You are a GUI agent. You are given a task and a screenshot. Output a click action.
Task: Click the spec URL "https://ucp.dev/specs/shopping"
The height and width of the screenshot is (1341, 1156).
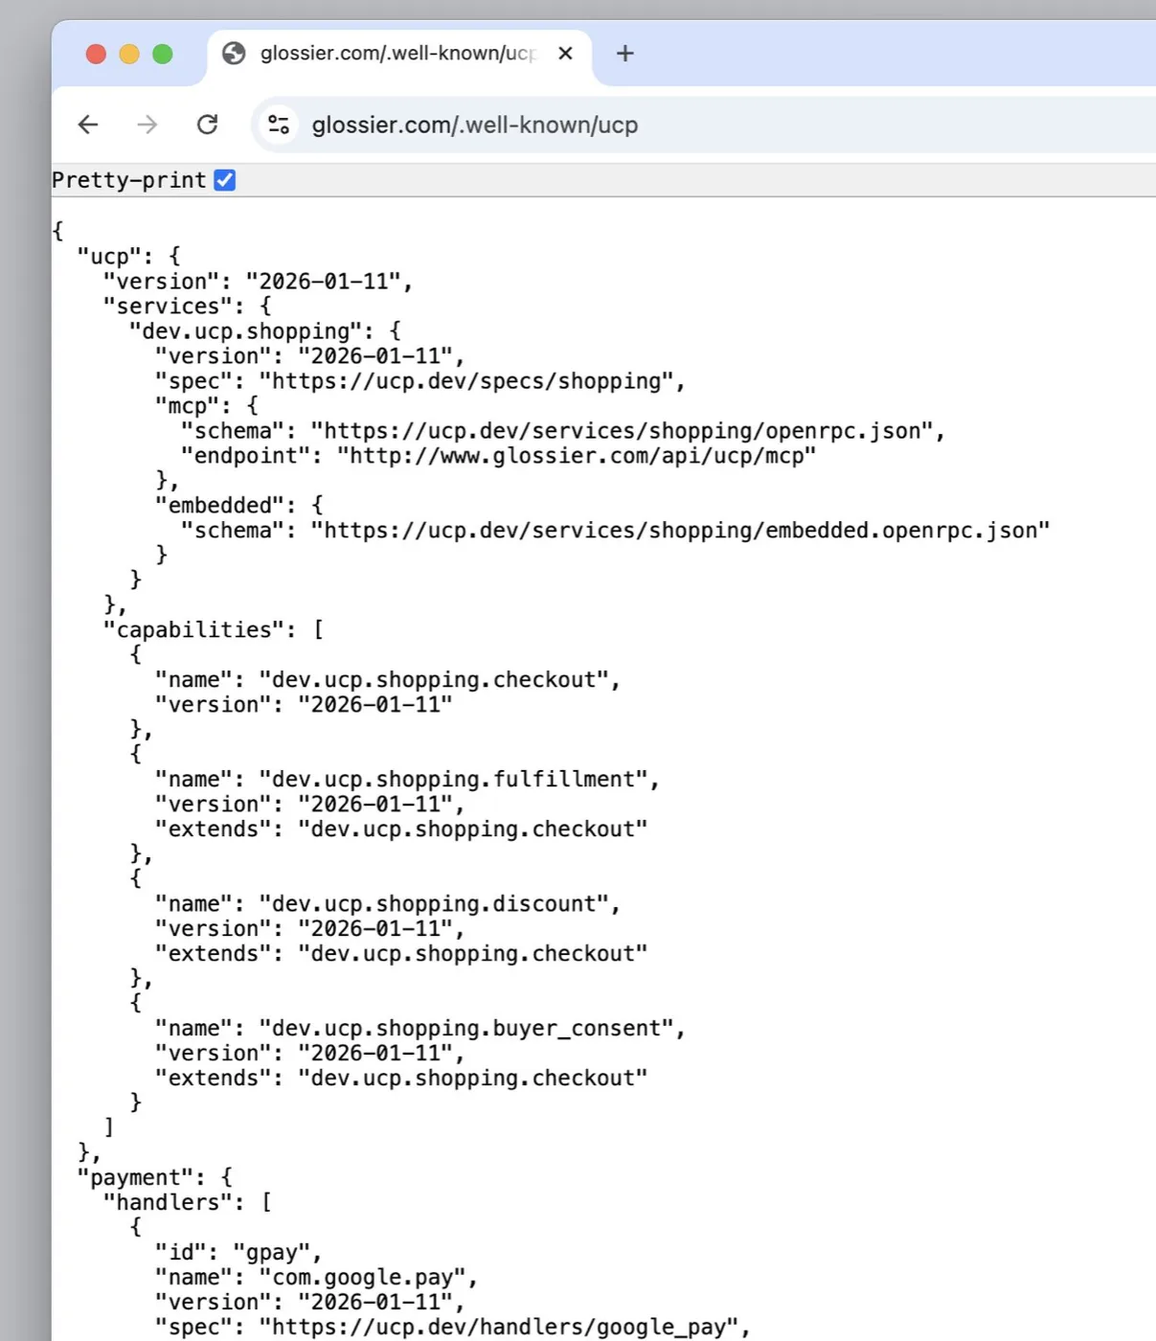[x=466, y=380]
